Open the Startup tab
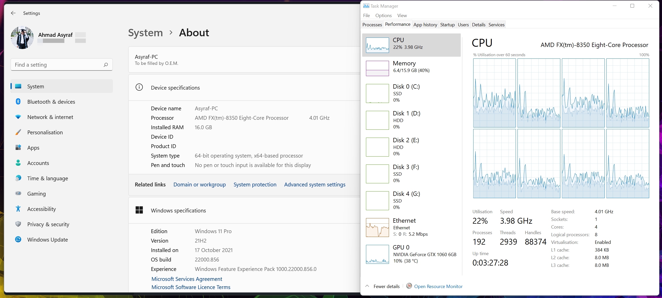The height and width of the screenshot is (298, 662). (447, 25)
